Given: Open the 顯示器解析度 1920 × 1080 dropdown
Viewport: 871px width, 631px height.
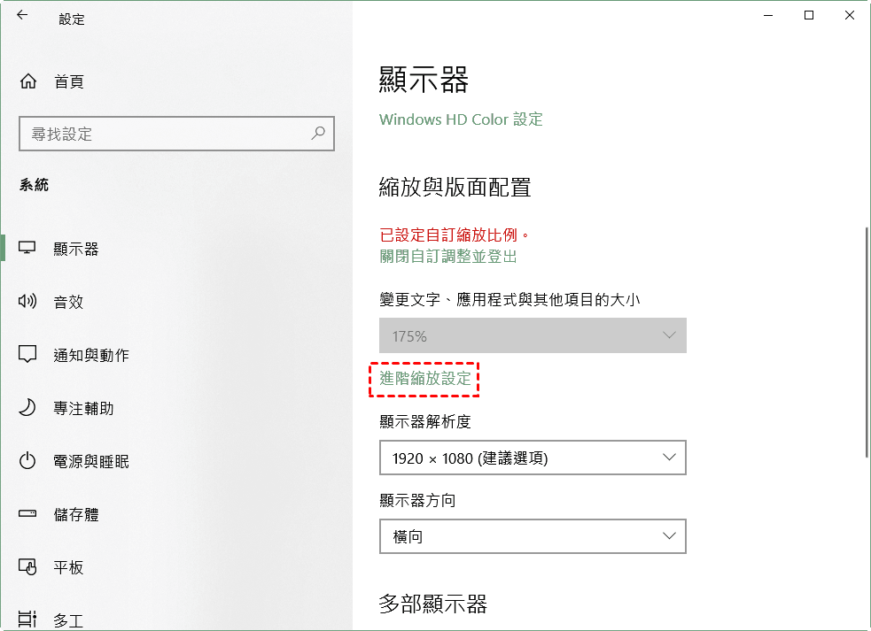Looking at the screenshot, I should 532,458.
